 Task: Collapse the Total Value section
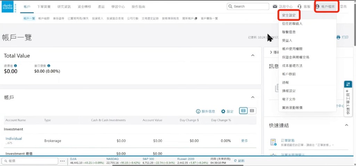(x=253, y=55)
